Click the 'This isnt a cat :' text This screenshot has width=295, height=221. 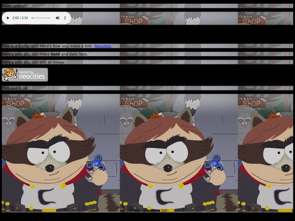coord(16,88)
